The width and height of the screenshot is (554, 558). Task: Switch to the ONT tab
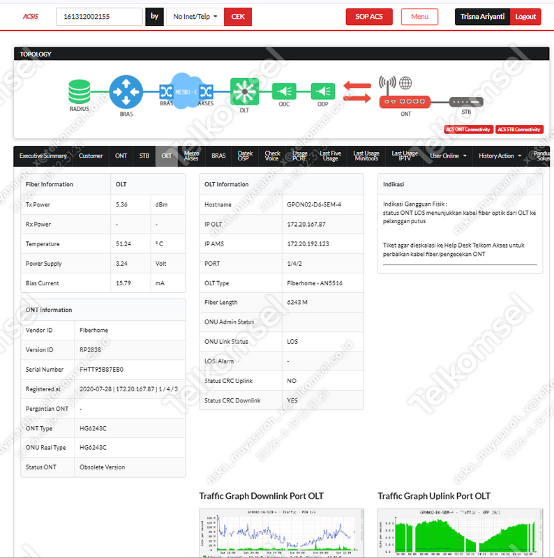121,156
